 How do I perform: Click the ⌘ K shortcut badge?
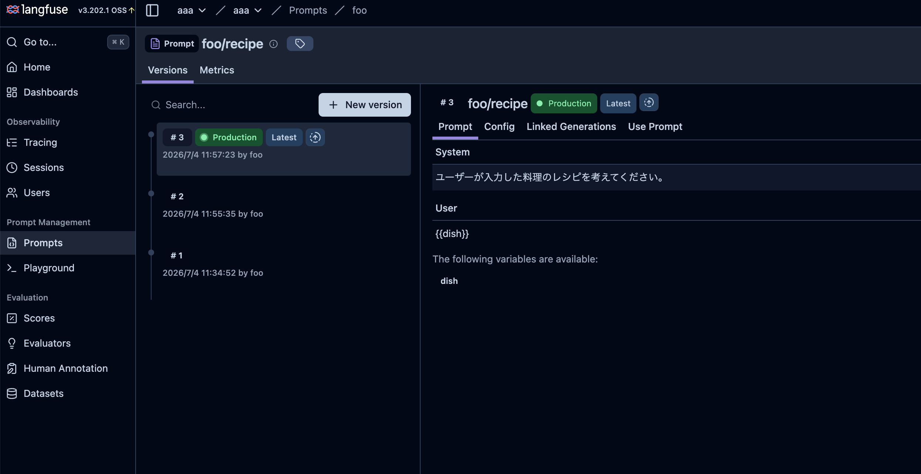pos(118,42)
